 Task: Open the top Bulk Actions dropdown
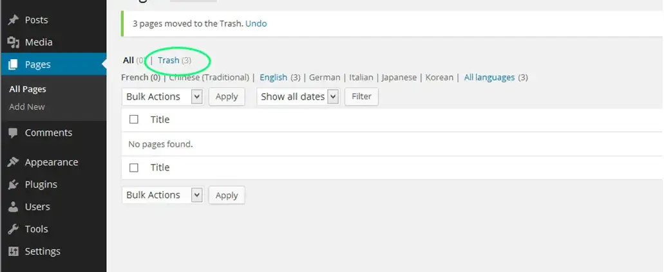[162, 96]
